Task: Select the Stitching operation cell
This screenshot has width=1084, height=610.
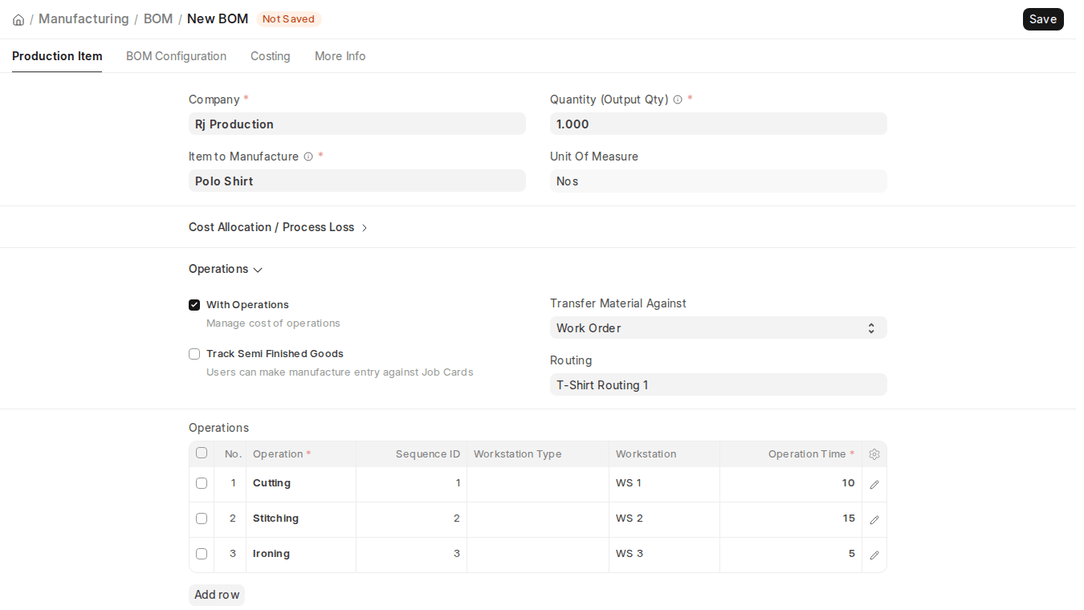Action: [301, 519]
